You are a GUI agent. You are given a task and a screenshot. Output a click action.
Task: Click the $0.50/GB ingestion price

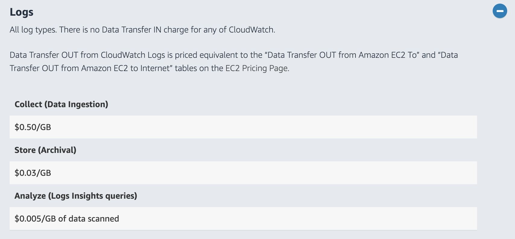click(x=33, y=127)
